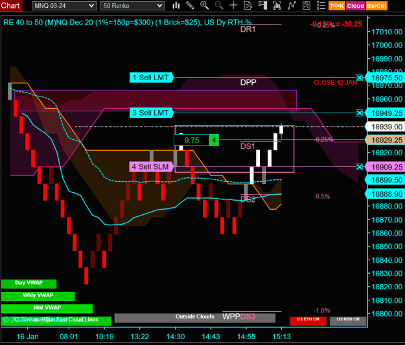Click the 14:30 time axis label
The height and width of the screenshot is (345, 405).
tap(176, 337)
